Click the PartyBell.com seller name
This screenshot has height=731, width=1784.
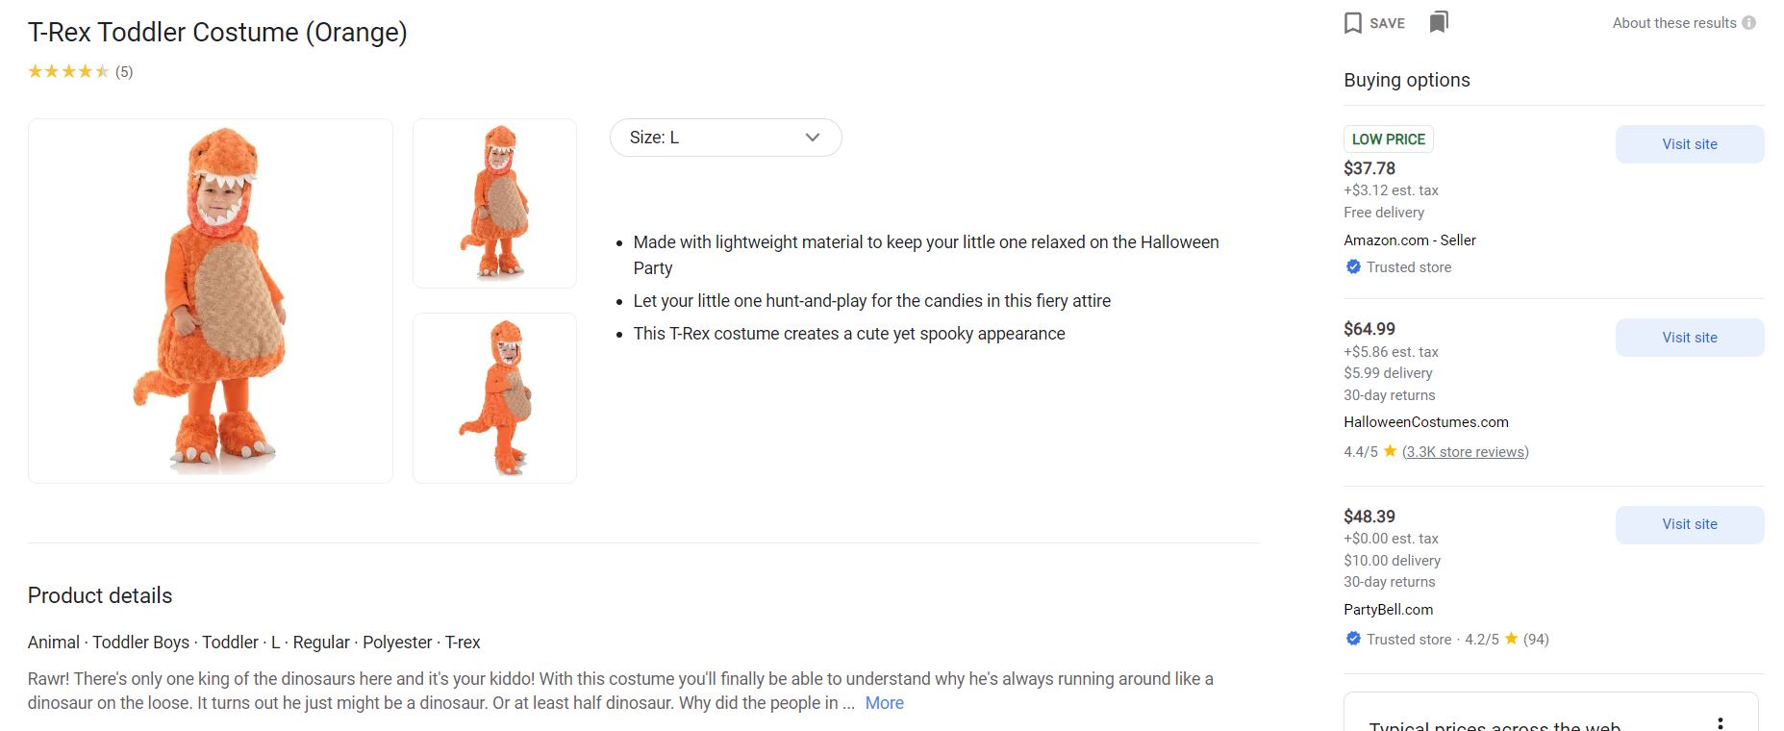tap(1388, 610)
